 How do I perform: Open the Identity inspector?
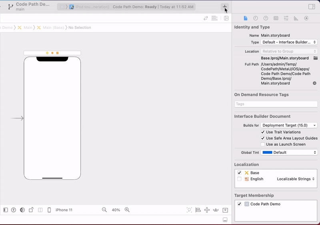pyautogui.click(x=276, y=18)
